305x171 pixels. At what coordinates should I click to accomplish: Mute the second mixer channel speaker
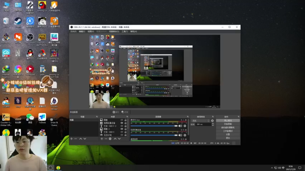pos(180,135)
